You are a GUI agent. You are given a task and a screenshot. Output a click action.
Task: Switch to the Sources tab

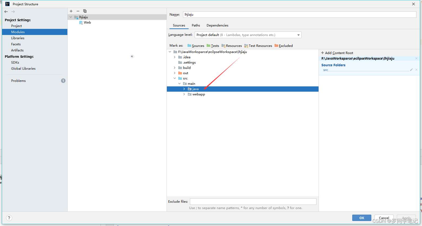(179, 25)
